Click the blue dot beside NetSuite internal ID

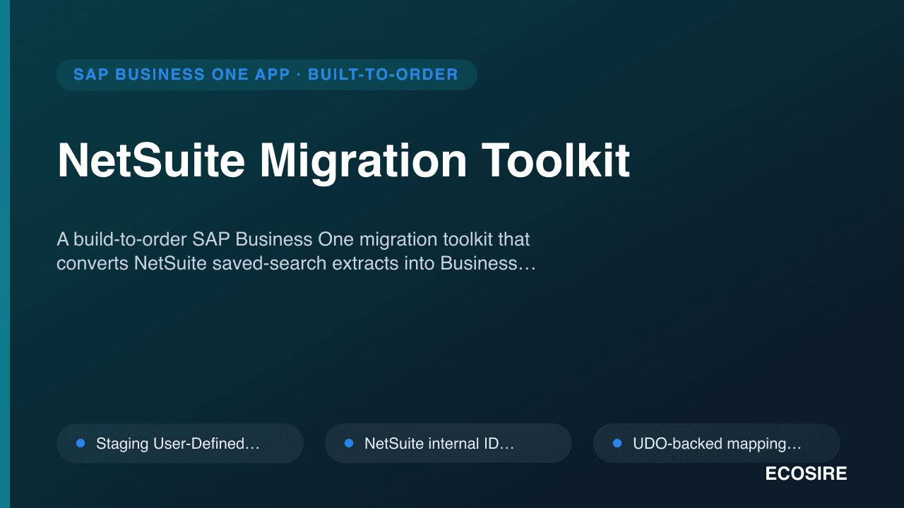pyautogui.click(x=349, y=443)
